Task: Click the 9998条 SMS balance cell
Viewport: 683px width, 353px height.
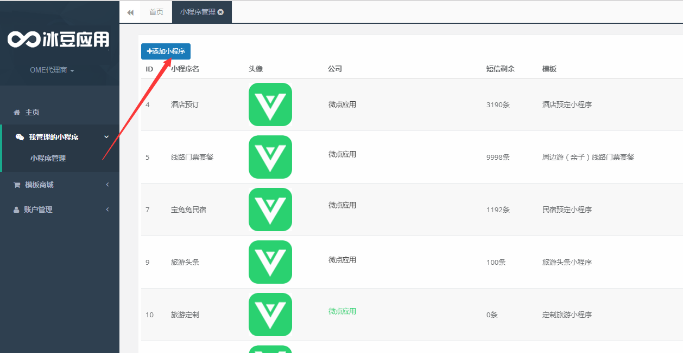Action: 498,157
